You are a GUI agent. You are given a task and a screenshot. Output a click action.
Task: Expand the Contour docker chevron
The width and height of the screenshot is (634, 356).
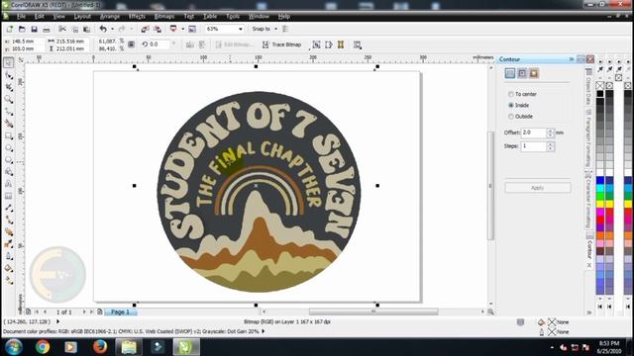(x=572, y=59)
